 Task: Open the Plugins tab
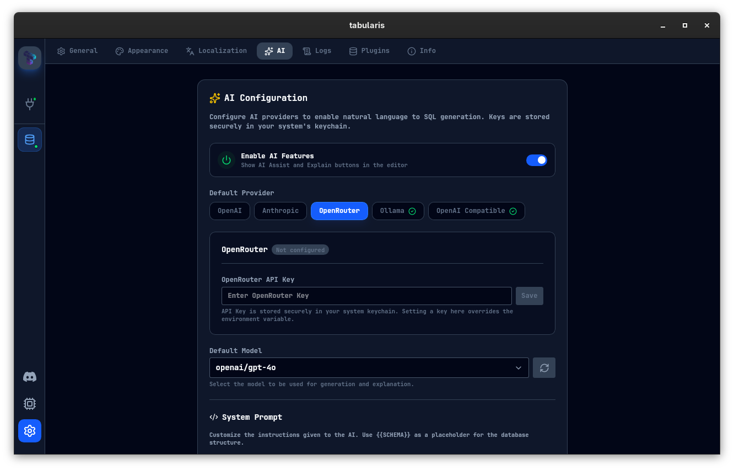point(369,51)
